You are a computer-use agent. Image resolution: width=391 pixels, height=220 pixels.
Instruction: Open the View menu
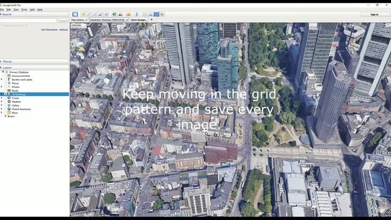[x=16, y=10]
